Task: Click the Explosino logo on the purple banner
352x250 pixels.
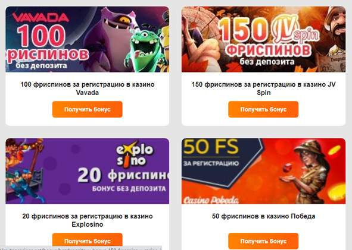Action: coord(135,154)
